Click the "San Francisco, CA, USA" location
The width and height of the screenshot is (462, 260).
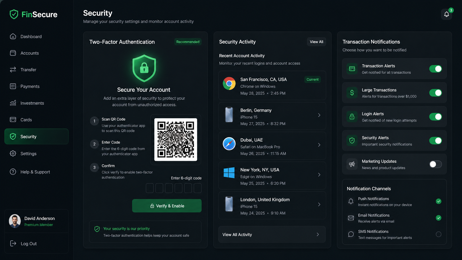point(264,80)
